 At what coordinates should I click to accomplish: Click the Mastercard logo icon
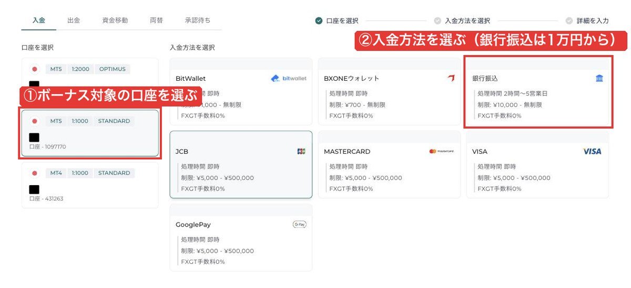[441, 151]
